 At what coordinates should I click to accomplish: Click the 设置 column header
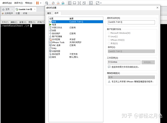point(58,19)
